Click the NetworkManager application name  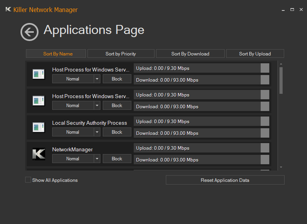coord(72,150)
